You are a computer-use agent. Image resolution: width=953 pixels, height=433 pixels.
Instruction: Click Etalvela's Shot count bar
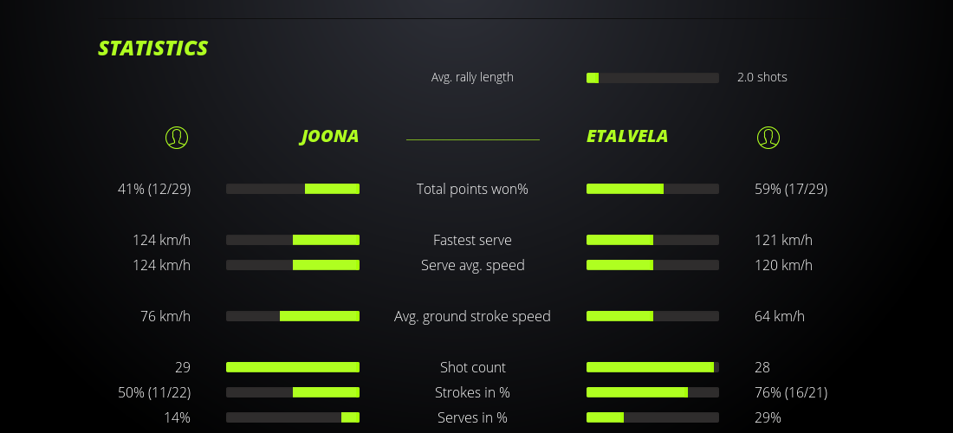click(x=652, y=367)
